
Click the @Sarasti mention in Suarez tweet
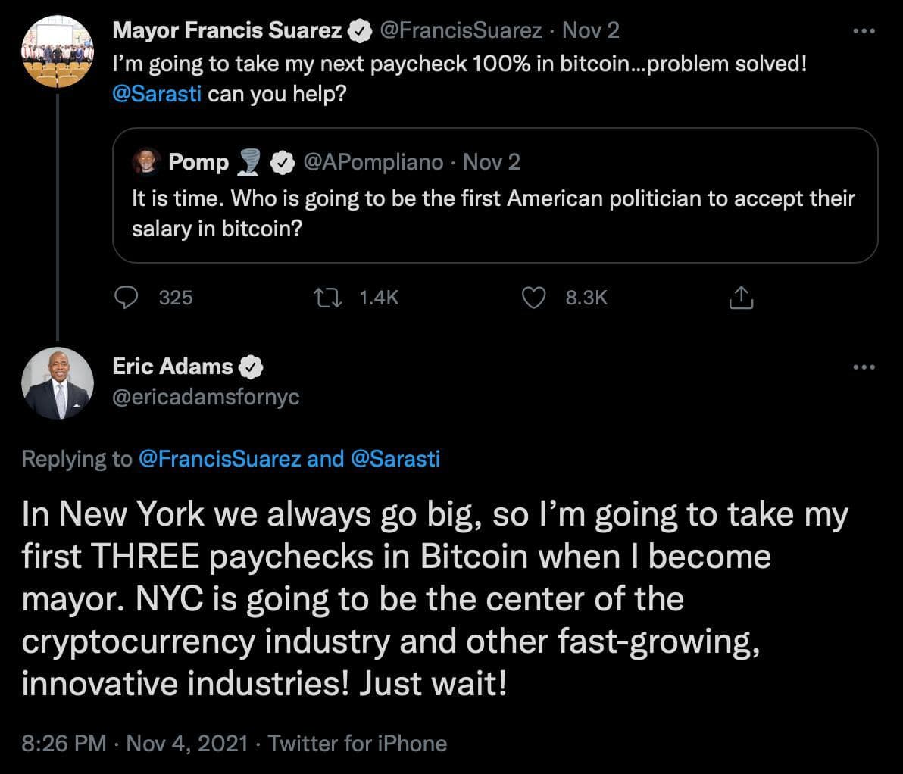[x=156, y=96]
